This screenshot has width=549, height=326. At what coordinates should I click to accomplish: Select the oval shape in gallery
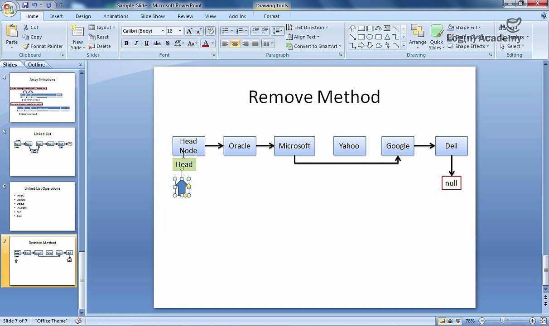point(370,37)
